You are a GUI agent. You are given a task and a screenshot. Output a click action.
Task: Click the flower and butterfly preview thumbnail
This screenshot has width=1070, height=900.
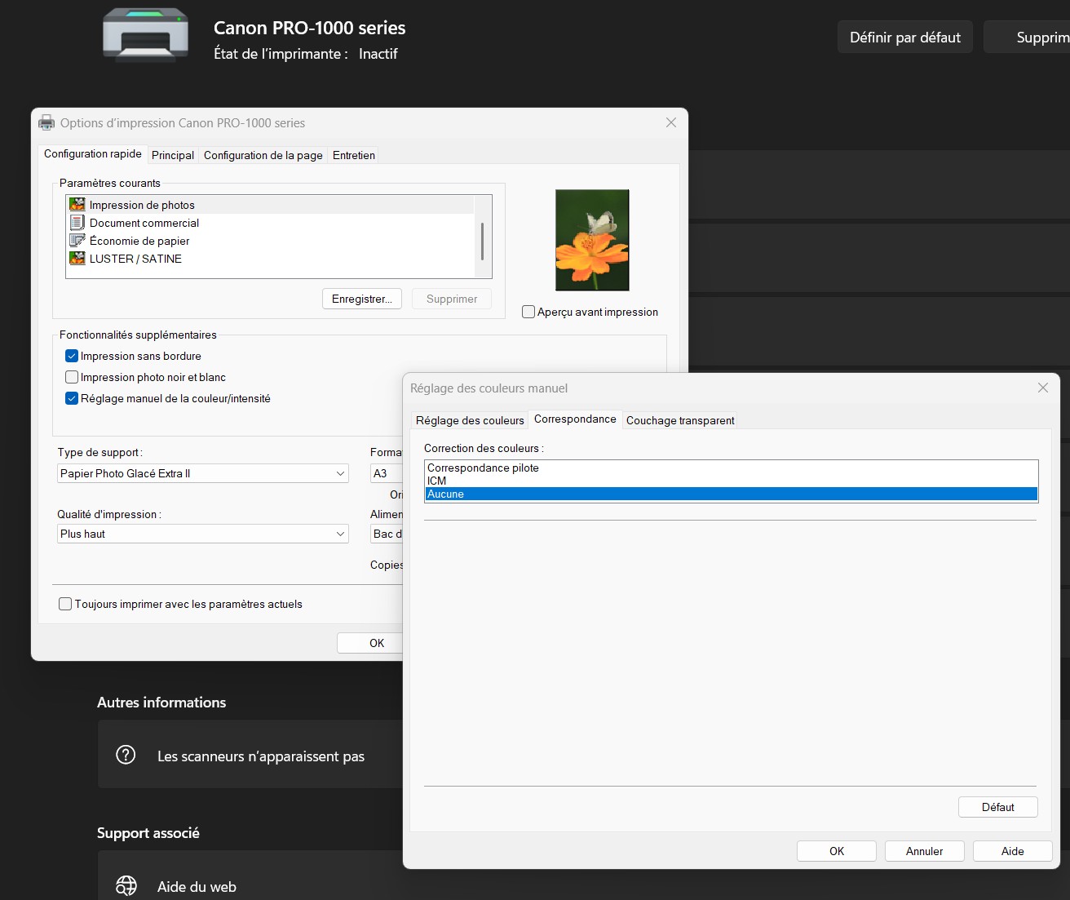[x=592, y=240]
